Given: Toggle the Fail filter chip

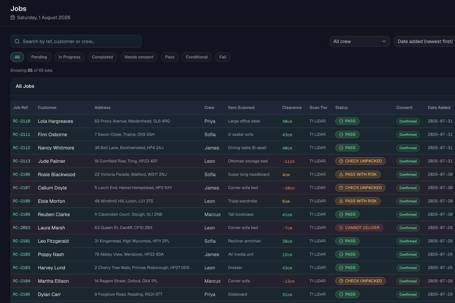Looking at the screenshot, I should pos(223,57).
